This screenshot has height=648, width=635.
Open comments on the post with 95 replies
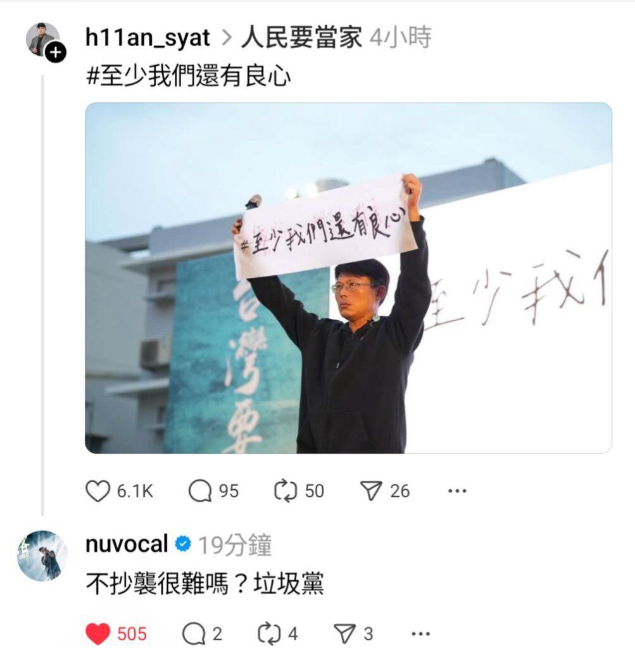[200, 491]
